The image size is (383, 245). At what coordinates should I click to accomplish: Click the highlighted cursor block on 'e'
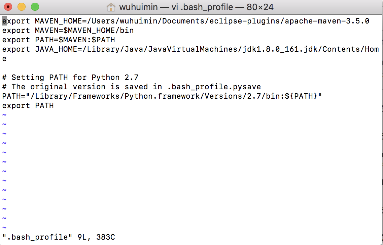[4, 21]
